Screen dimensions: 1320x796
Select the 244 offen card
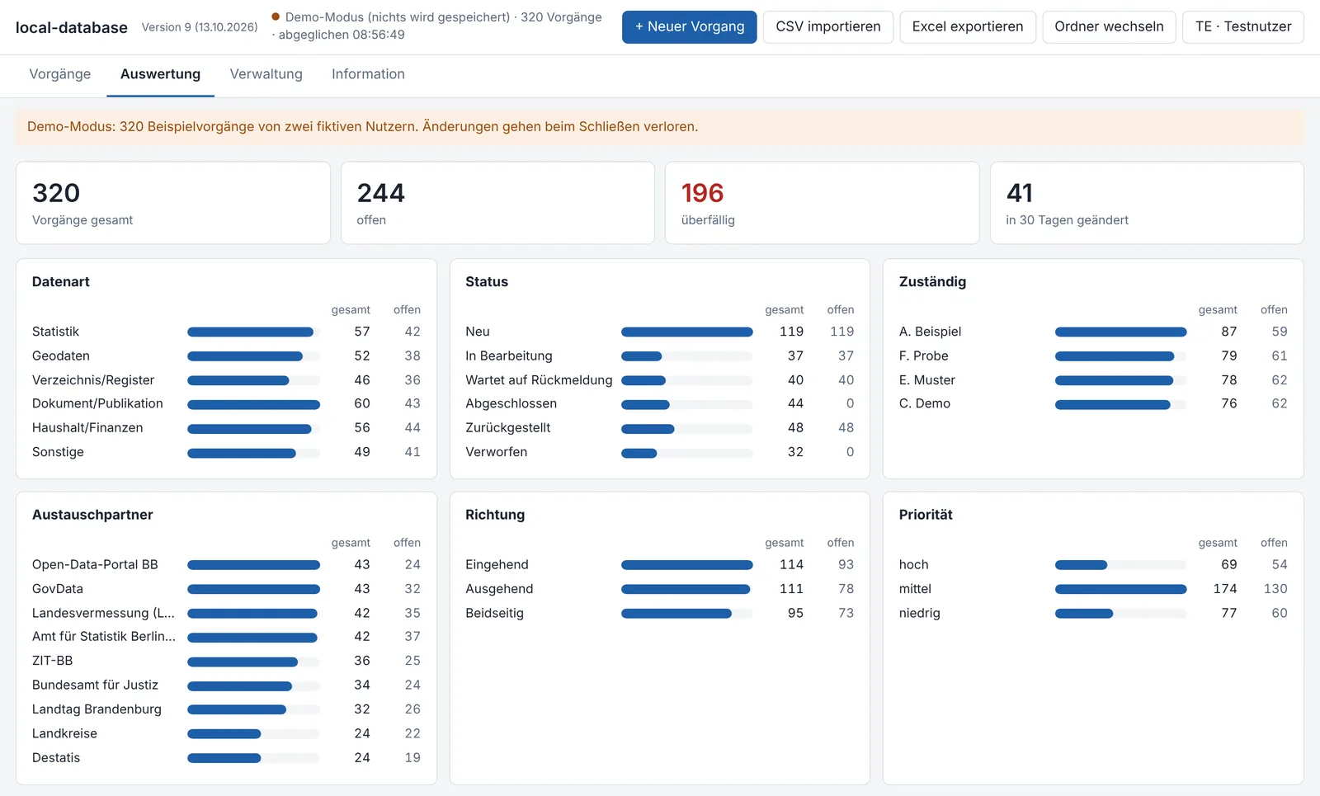tap(497, 203)
